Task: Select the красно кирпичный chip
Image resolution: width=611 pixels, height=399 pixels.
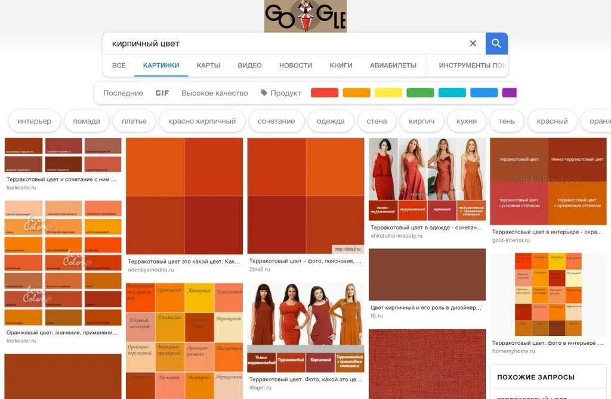Action: click(202, 121)
